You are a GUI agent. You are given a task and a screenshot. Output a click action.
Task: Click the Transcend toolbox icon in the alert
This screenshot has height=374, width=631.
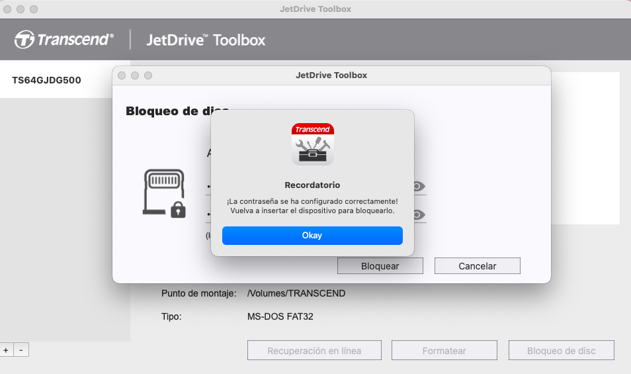[x=313, y=144]
